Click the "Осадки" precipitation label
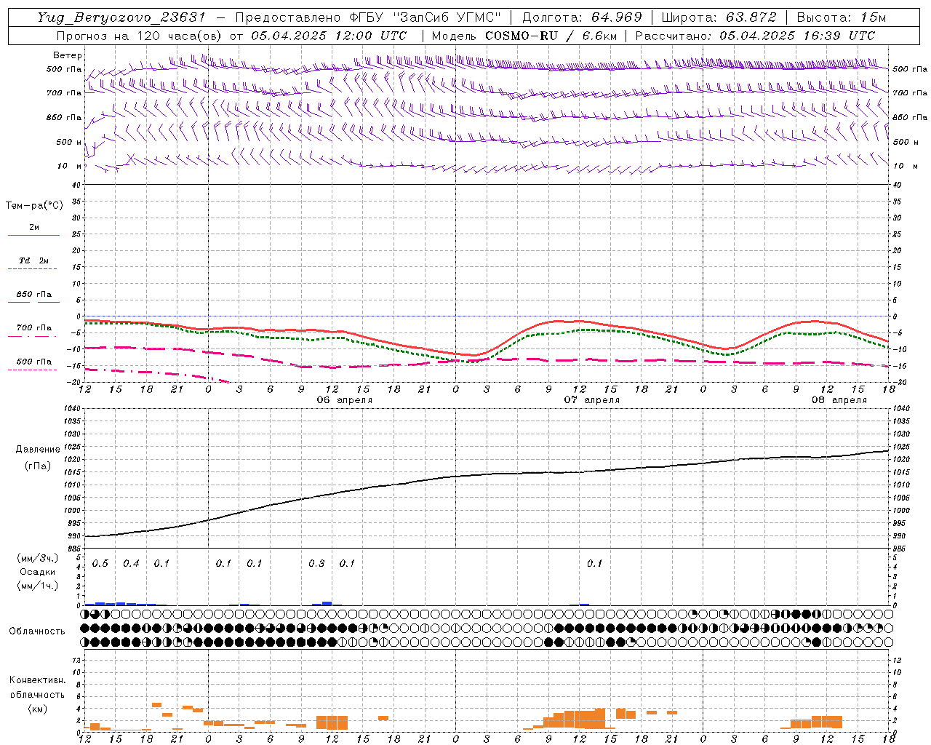Image resolution: width=931 pixels, height=745 pixels. coord(37,572)
